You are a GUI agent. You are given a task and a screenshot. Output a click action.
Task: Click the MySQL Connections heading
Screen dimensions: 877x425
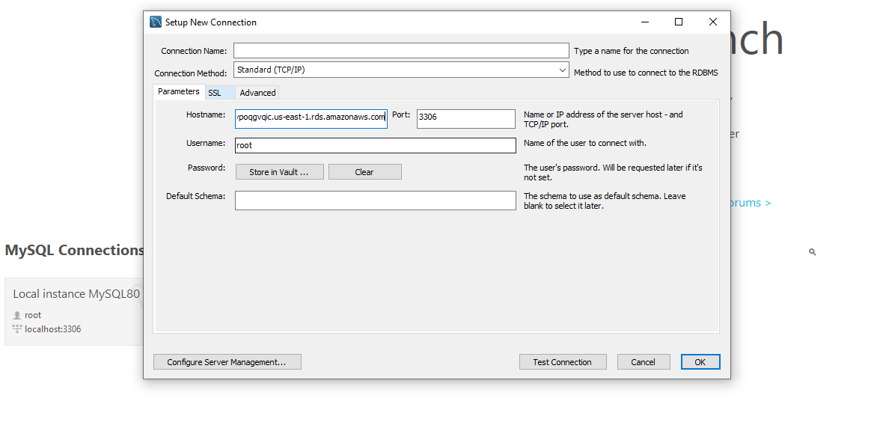[x=74, y=250]
